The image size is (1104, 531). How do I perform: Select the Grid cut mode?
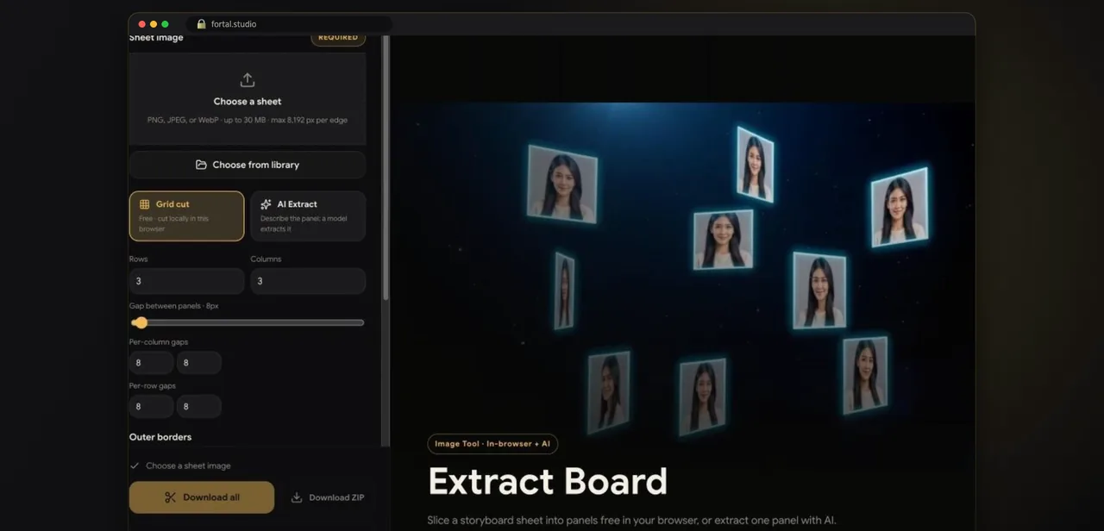186,216
